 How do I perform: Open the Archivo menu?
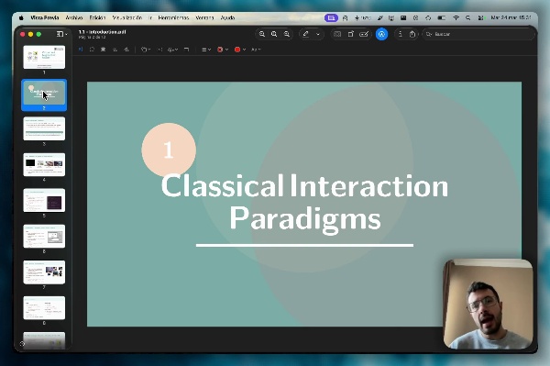(74, 17)
